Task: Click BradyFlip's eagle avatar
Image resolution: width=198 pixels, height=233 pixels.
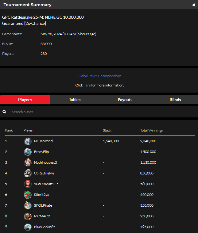Action: [x=28, y=152]
